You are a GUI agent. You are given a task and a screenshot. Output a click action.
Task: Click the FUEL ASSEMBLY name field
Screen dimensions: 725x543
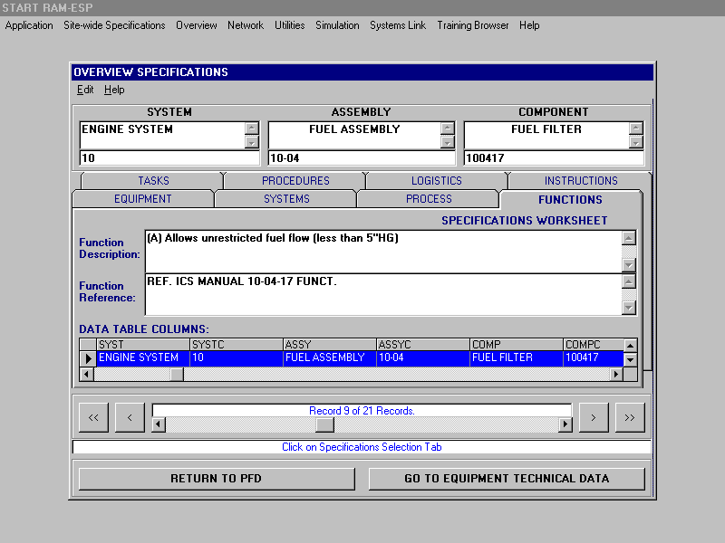(354, 135)
